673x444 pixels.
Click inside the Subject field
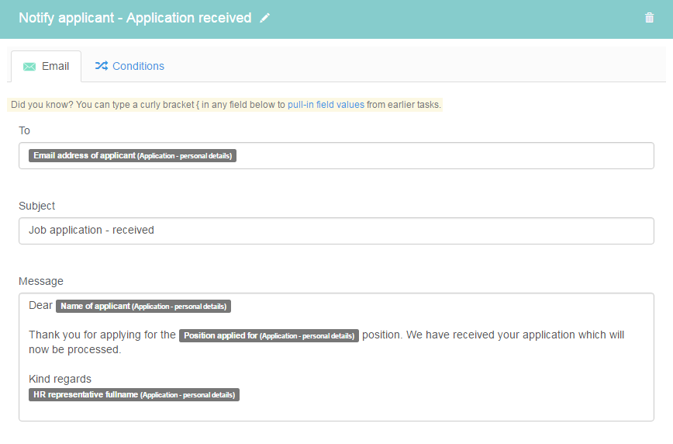click(x=336, y=231)
